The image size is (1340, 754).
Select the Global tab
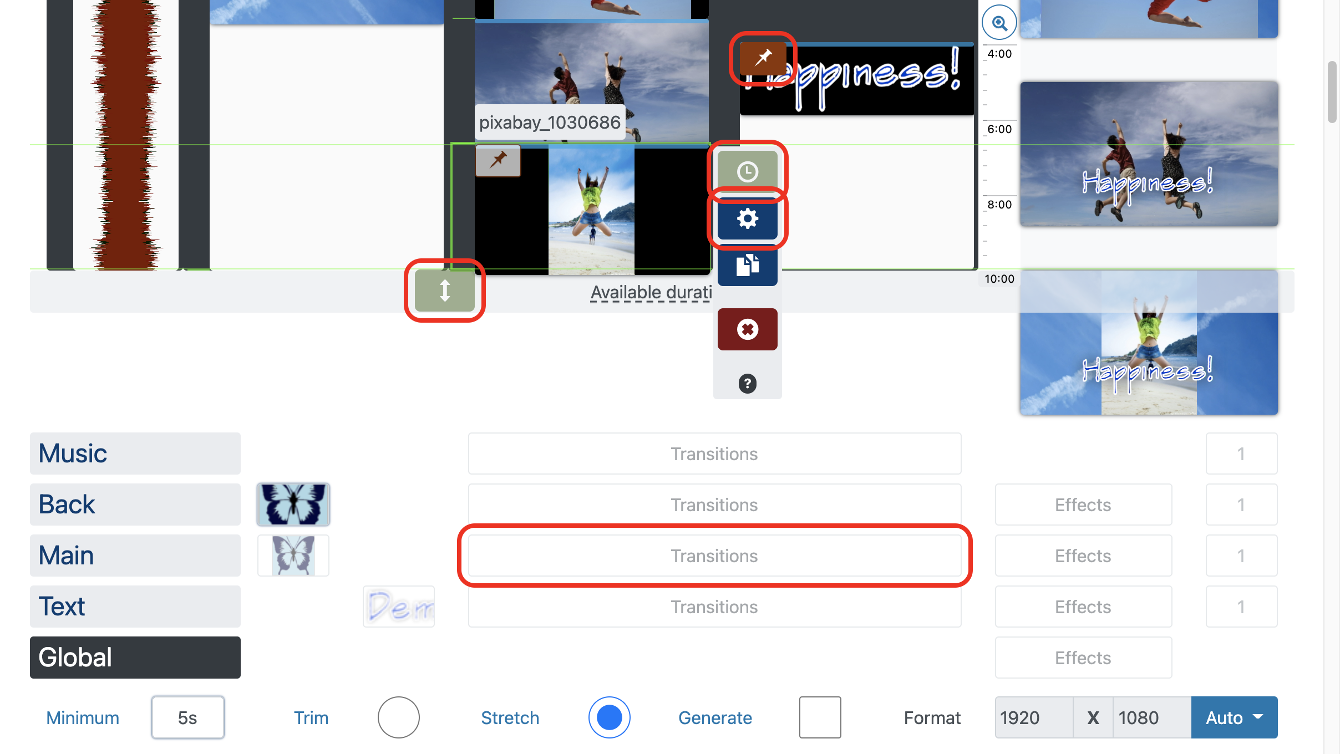point(135,656)
